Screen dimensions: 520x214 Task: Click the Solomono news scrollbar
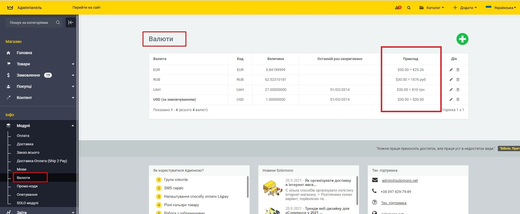[x=357, y=191]
